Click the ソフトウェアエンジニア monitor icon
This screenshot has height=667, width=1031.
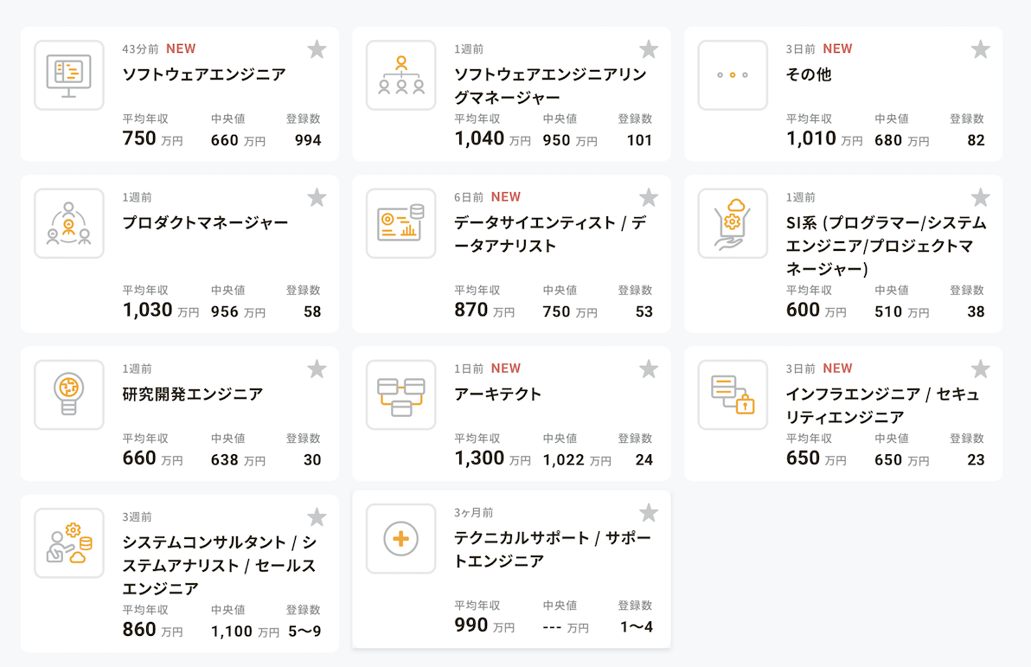pos(69,75)
